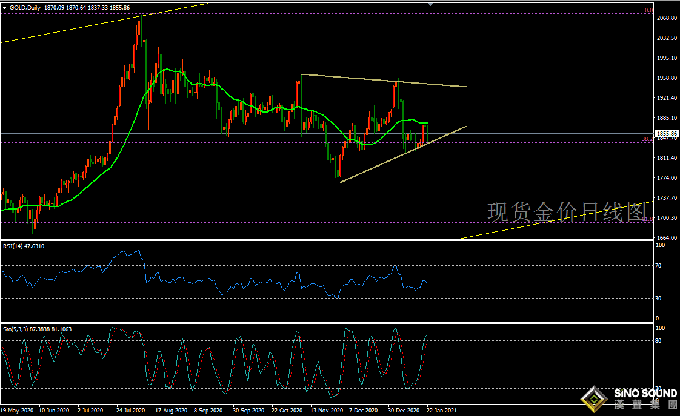Click the 19 May 2020 date label
The height and width of the screenshot is (416, 680).
16,410
